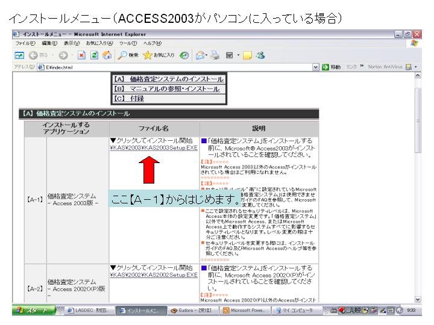Open the 検索 search magnifier button
Viewport: 434px width, 325px height.
[128, 55]
